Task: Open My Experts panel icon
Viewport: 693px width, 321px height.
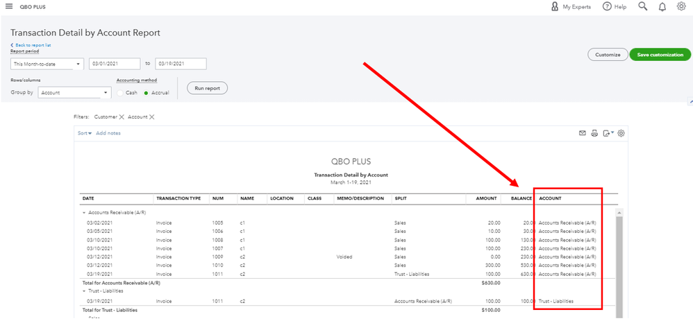Action: pos(555,7)
